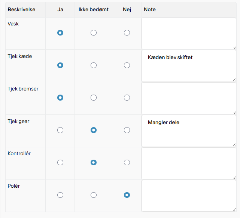Click the Vask note text area
This screenshot has width=240, height=218.
pos(189,34)
